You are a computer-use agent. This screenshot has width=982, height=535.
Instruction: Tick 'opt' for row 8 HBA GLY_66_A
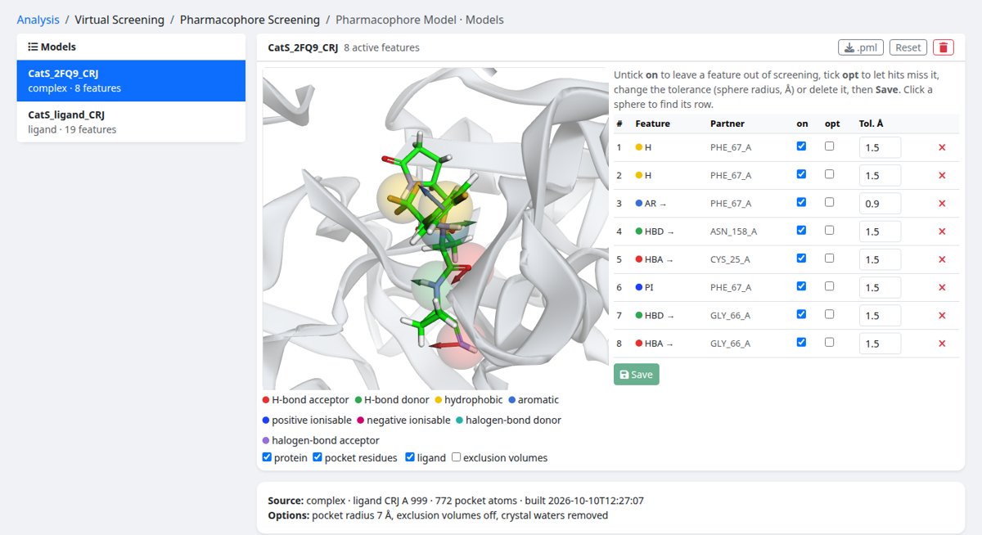tap(830, 342)
